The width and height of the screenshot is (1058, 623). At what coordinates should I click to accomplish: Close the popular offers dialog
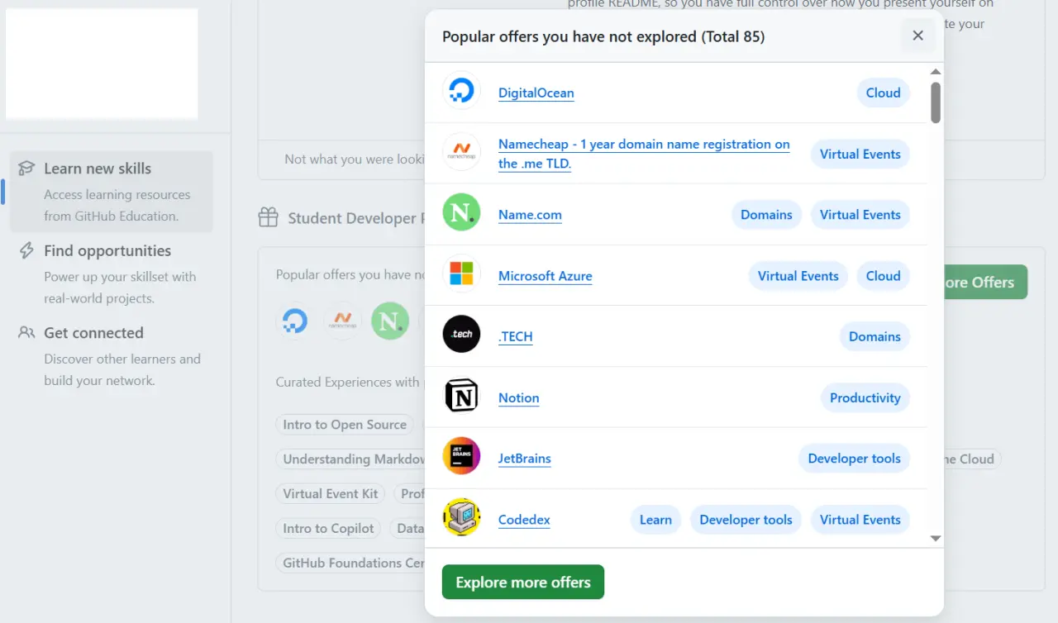click(x=917, y=36)
